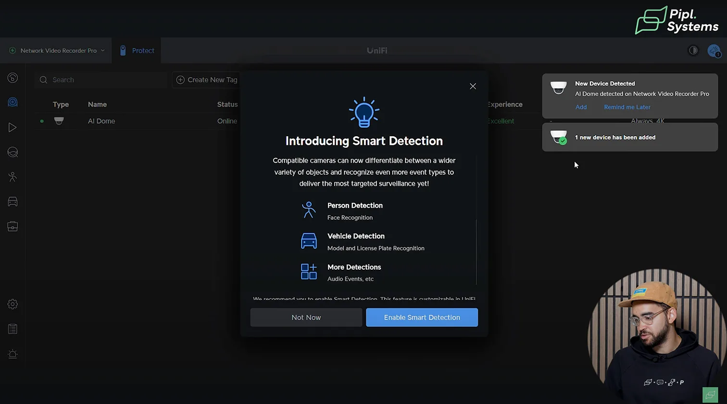The width and height of the screenshot is (727, 404).
Task: Close the Smart Detection dialog
Action: point(473,86)
